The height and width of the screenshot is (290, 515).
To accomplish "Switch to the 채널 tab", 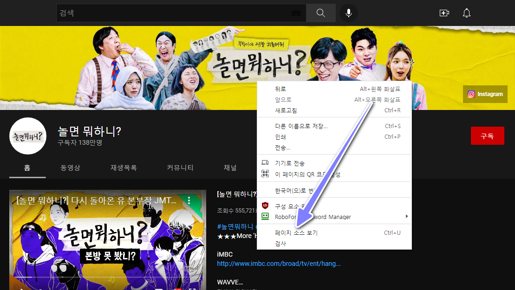I will pos(230,168).
